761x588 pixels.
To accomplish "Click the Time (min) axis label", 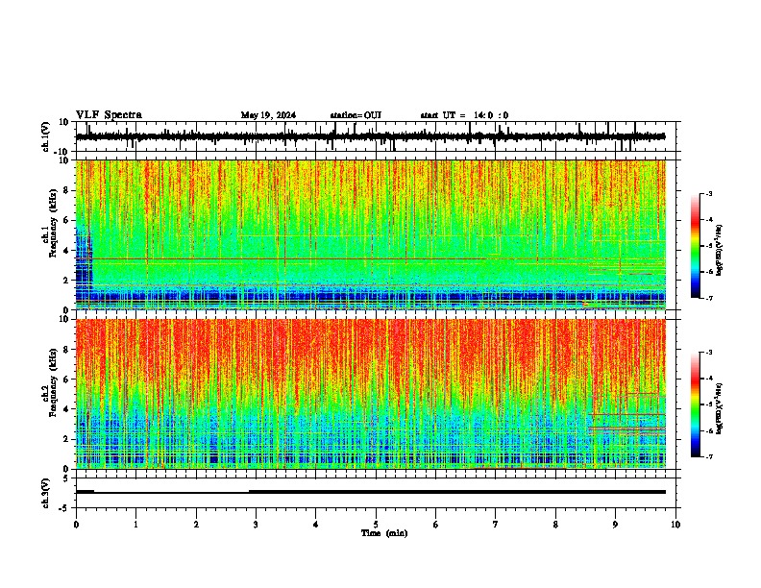I will tap(384, 533).
